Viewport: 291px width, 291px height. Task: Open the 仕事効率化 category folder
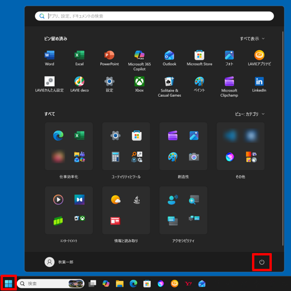click(x=69, y=146)
